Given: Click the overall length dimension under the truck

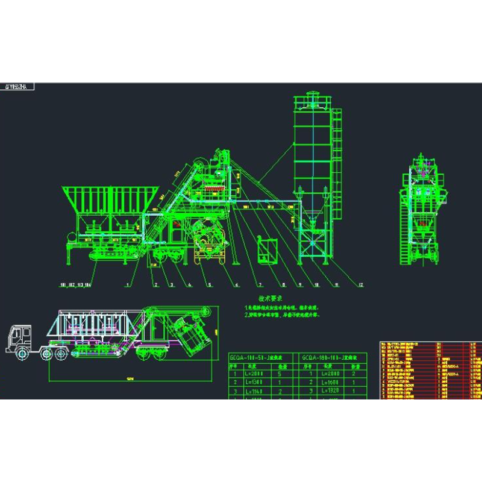Looking at the screenshot, I should (130, 379).
